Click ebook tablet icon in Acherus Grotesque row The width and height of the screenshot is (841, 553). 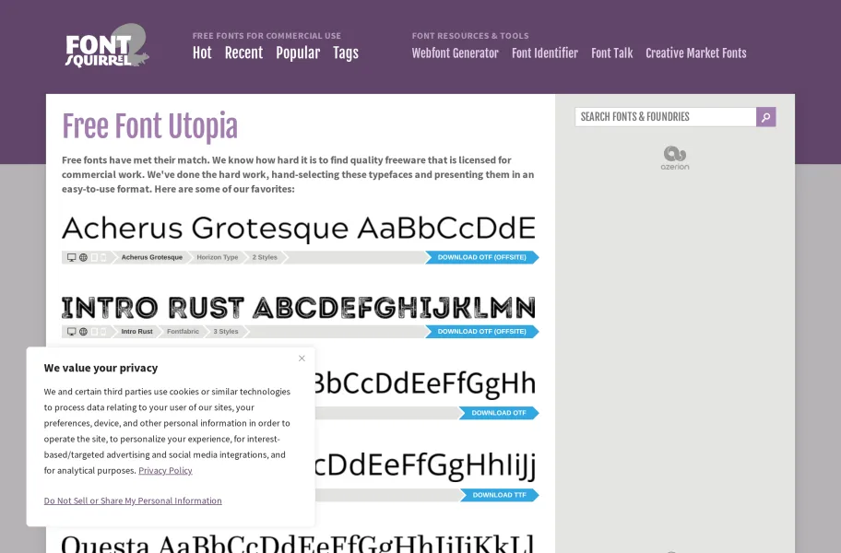click(x=94, y=257)
